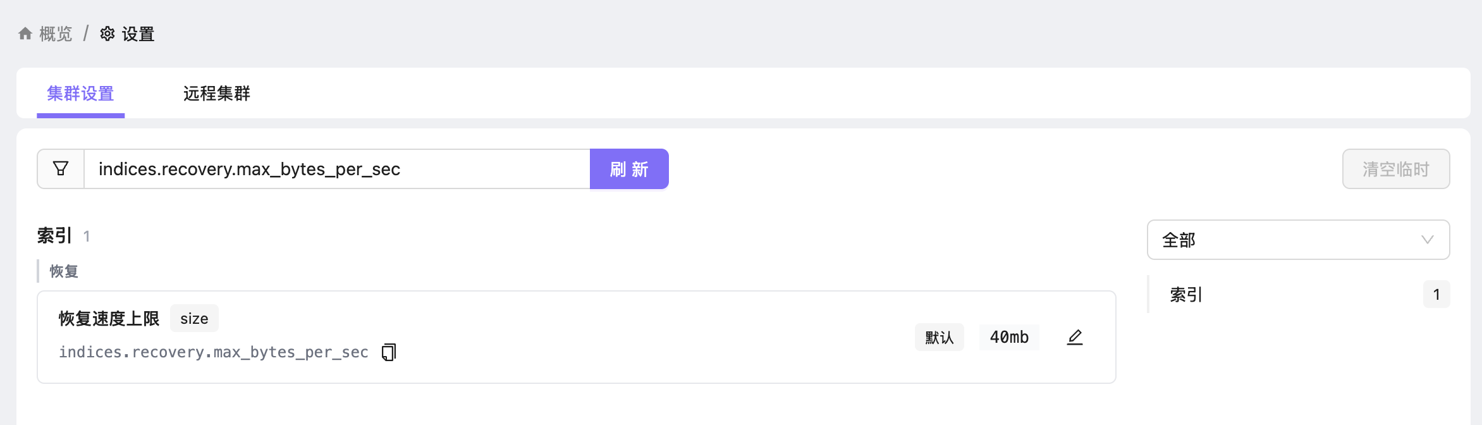Switch to the 集群设置 tab
The width and height of the screenshot is (1482, 425).
[x=80, y=94]
